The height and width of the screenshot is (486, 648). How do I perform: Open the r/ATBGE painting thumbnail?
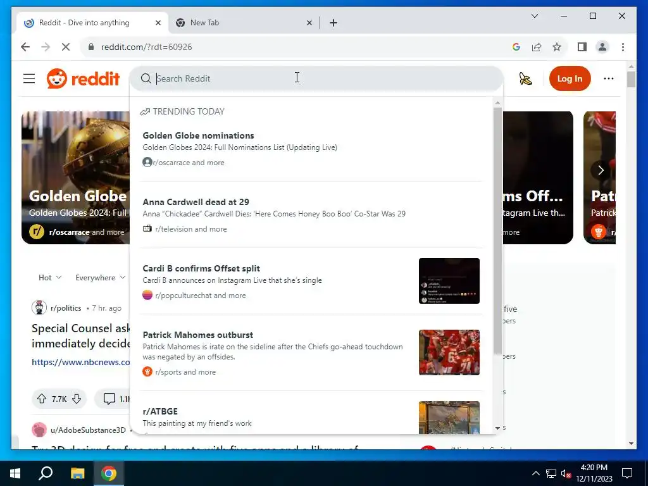point(449,418)
